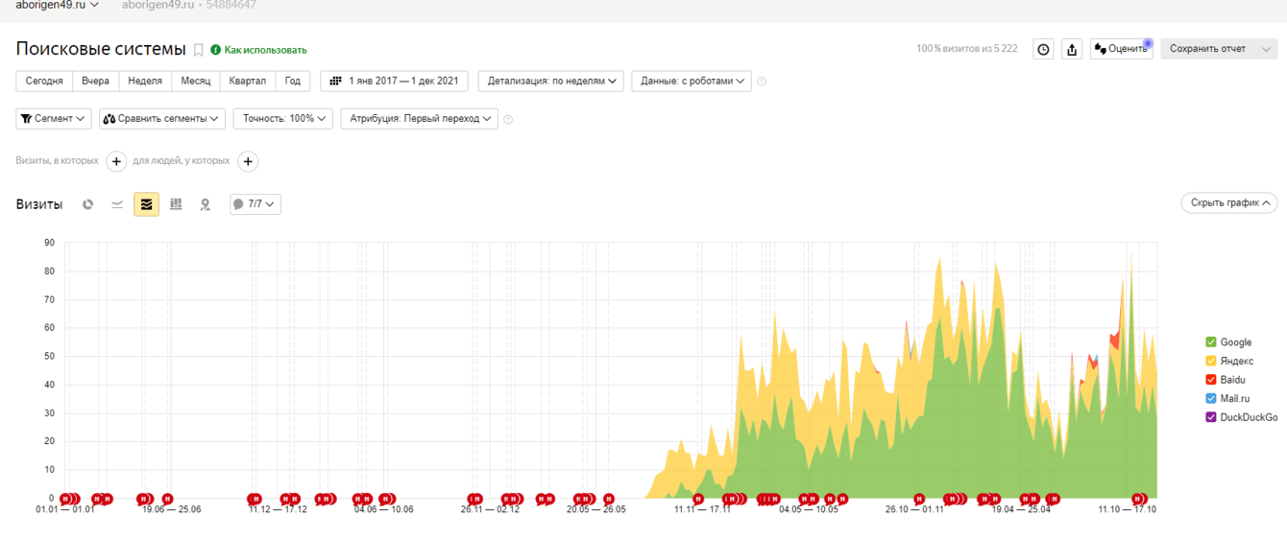The width and height of the screenshot is (1287, 541).
Task: Click the Визиты metric heading
Action: point(39,204)
